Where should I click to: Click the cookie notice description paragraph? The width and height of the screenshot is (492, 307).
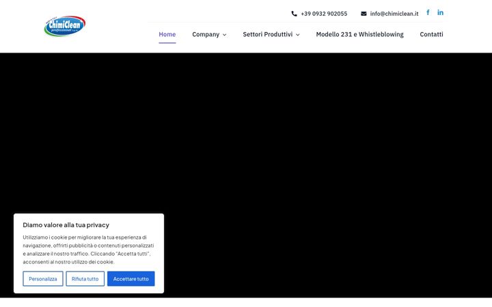[x=88, y=250]
